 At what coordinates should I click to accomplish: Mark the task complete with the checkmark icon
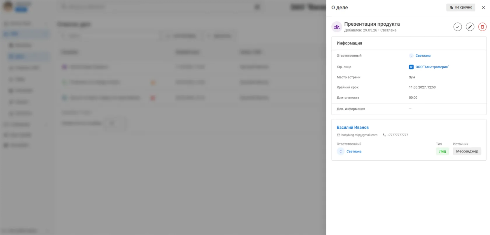coord(458,27)
